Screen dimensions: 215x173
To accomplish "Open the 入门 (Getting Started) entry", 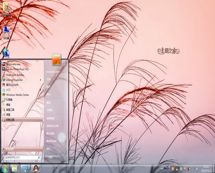I will 23,90.
